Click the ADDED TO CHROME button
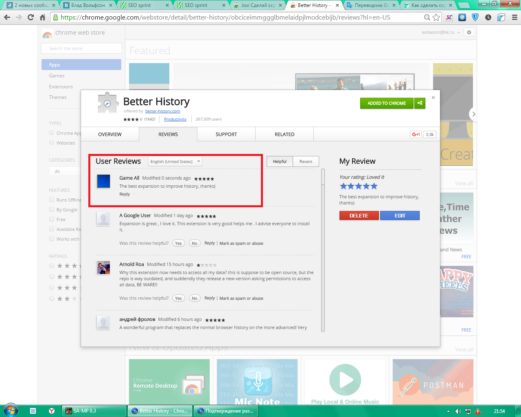 [387, 103]
